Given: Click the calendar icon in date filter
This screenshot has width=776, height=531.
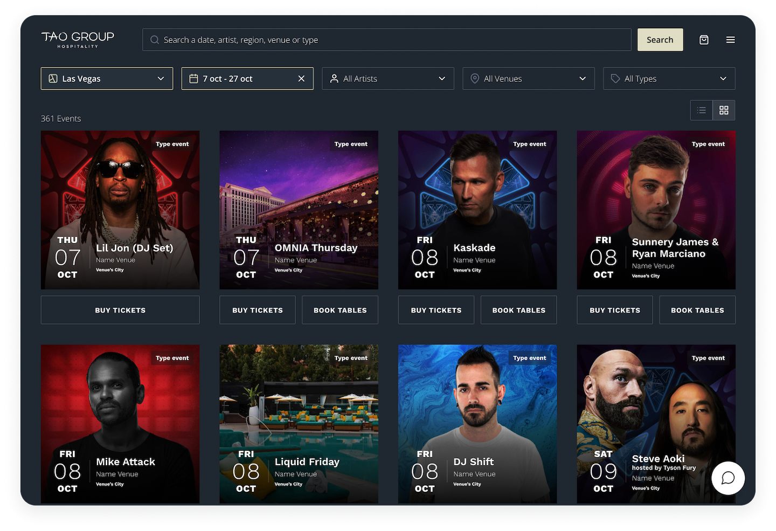Looking at the screenshot, I should point(193,79).
